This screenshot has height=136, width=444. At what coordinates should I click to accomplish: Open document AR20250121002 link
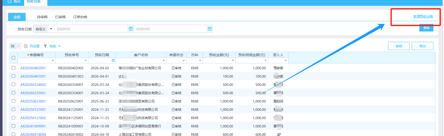coord(33,118)
